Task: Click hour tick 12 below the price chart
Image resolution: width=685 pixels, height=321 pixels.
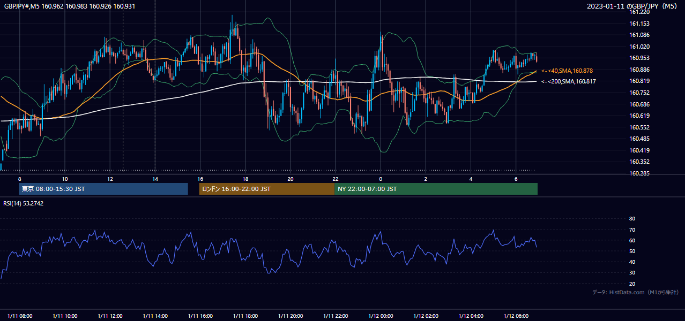Action: coord(110,179)
